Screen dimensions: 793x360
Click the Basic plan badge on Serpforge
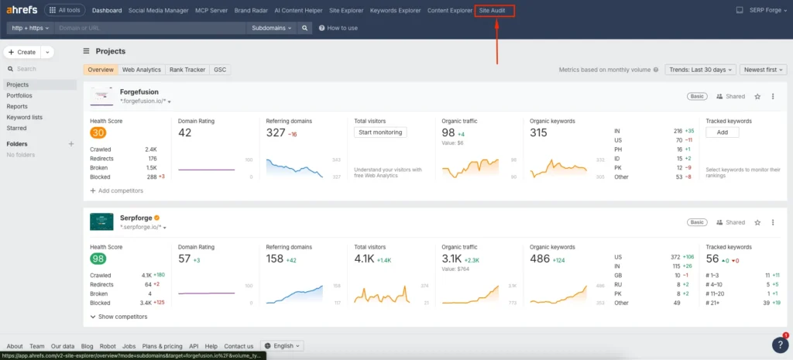697,222
